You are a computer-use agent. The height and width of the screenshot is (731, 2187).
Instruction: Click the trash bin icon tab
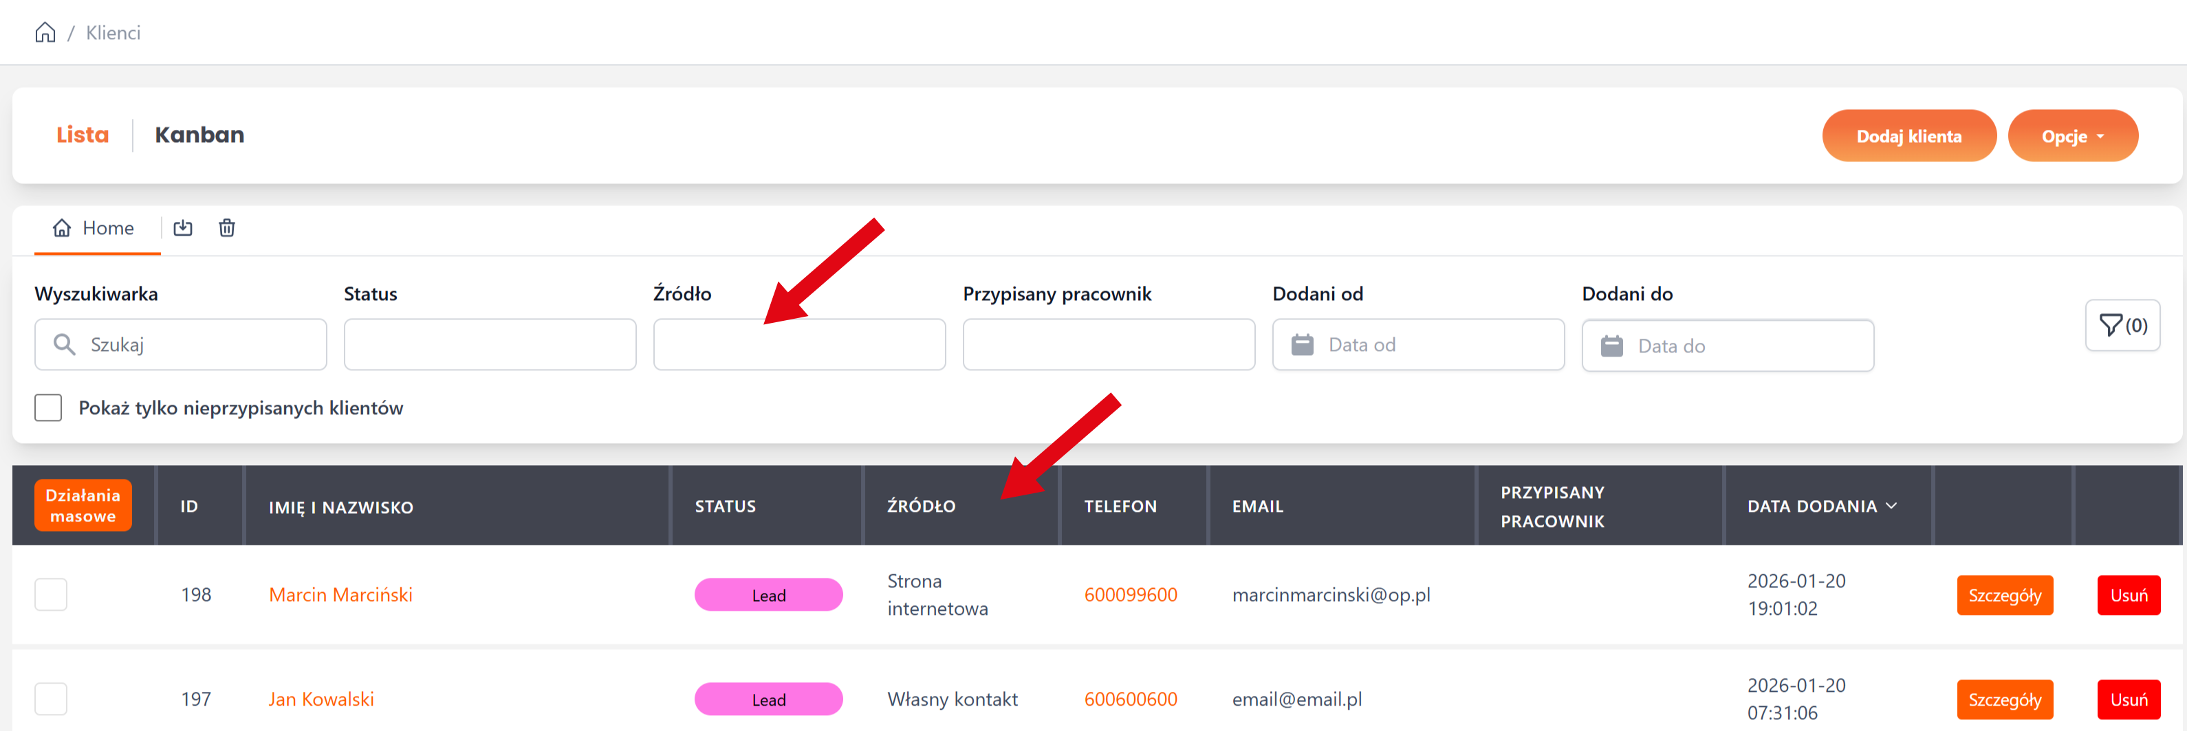click(227, 227)
